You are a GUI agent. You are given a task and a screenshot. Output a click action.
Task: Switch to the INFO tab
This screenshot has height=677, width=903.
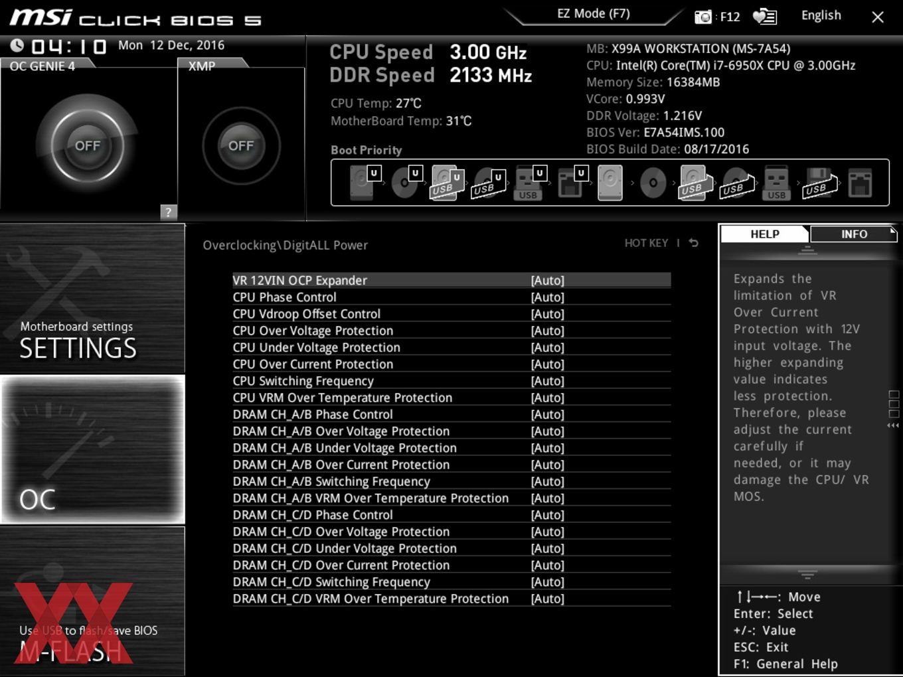pos(854,234)
